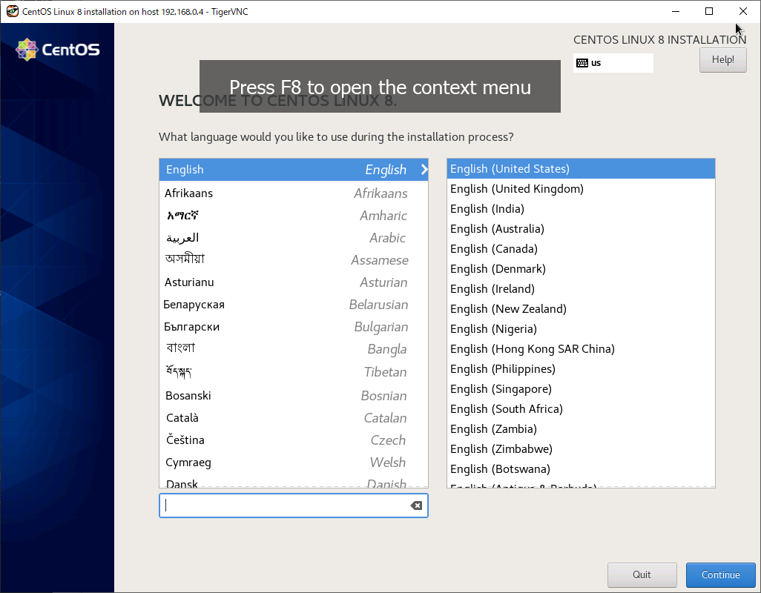Pick English (Philippines) locale
This screenshot has height=593, width=761.
pyautogui.click(x=581, y=369)
